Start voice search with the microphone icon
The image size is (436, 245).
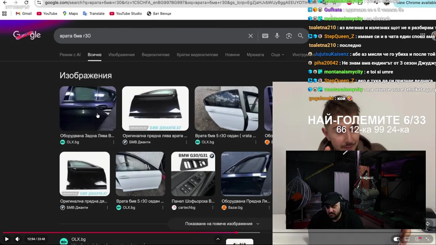277,36
